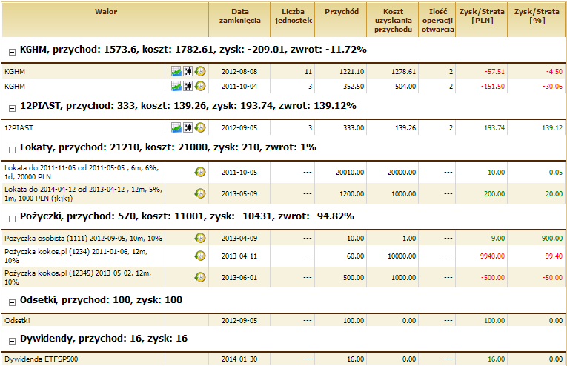
Task: Collapse the Lokaty group
Action: pos(13,150)
